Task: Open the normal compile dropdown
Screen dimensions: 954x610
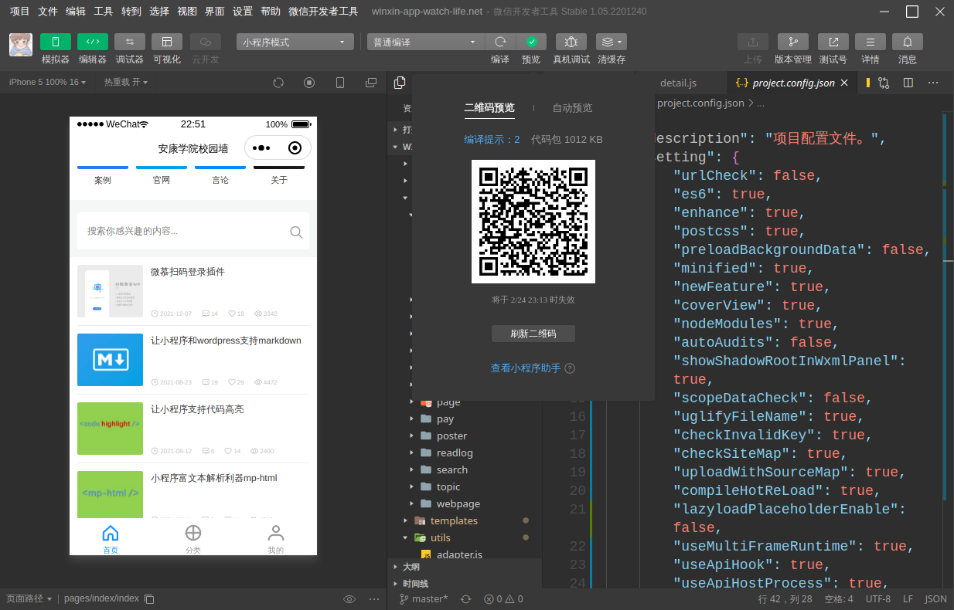Action: (x=425, y=42)
